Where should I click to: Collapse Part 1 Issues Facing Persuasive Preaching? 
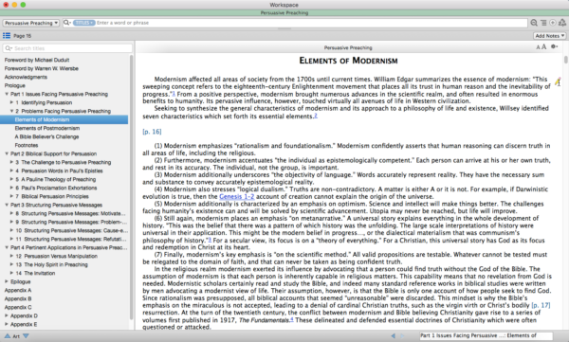(7, 94)
